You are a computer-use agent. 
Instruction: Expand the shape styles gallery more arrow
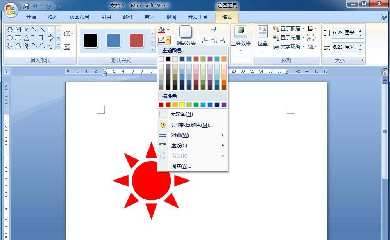click(x=152, y=50)
